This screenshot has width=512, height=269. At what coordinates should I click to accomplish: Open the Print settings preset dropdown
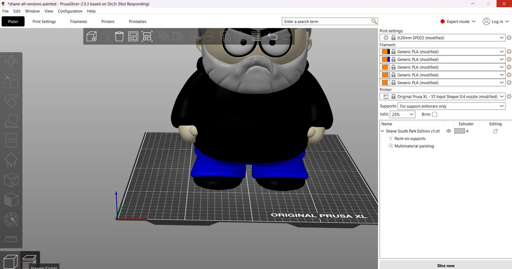(442, 38)
